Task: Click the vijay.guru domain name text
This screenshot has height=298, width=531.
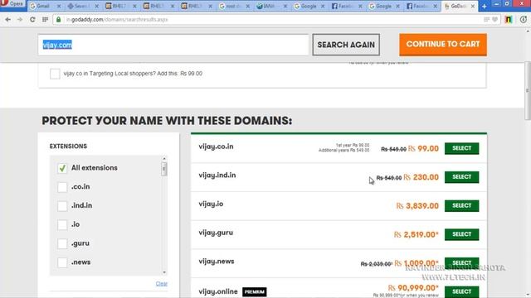Action: click(x=216, y=233)
